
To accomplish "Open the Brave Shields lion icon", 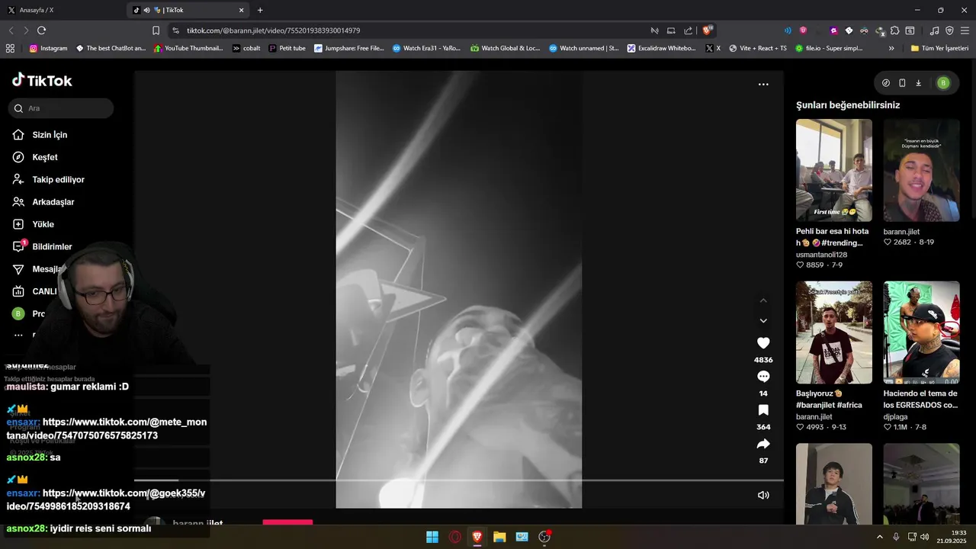I will tap(707, 30).
